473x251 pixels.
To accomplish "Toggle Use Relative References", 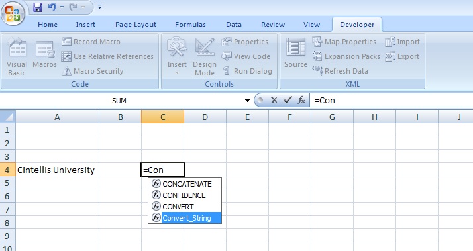I will [107, 56].
